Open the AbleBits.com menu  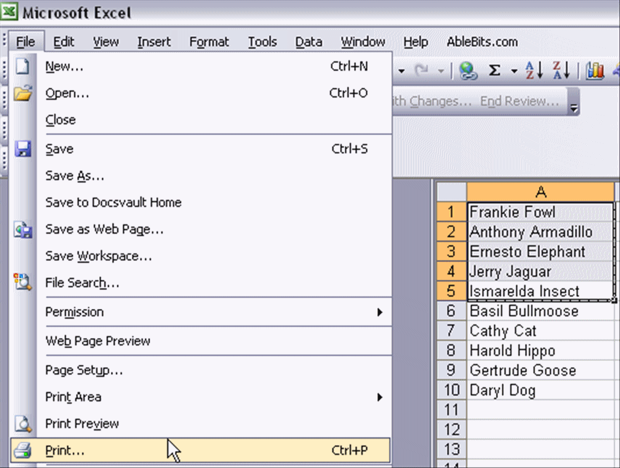tap(482, 42)
